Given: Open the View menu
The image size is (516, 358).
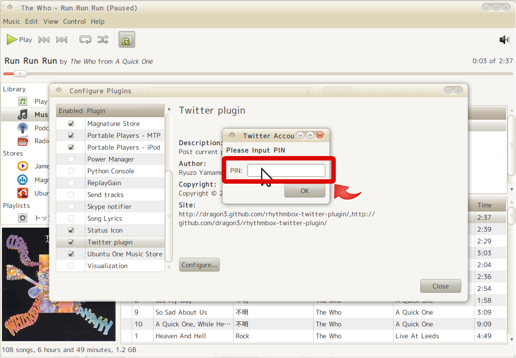Looking at the screenshot, I should coord(51,21).
